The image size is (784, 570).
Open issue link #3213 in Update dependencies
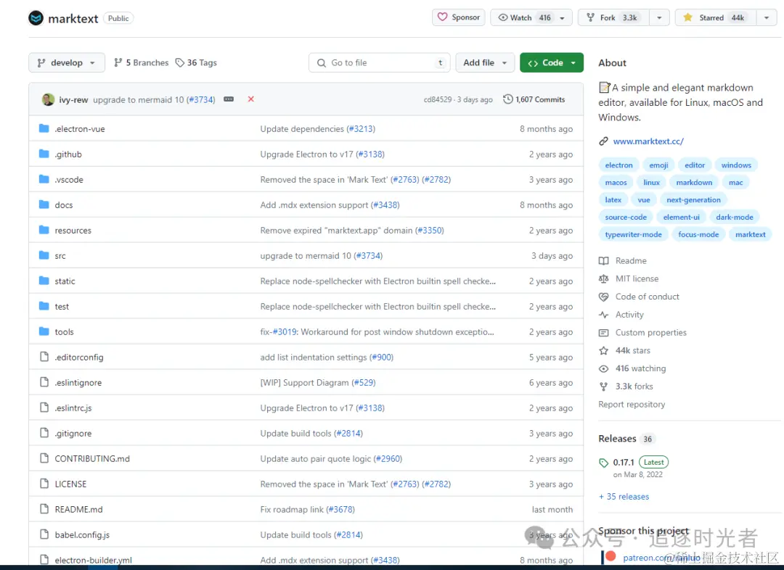[361, 128]
